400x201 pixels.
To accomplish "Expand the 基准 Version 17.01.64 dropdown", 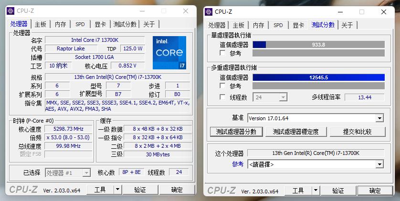I will point(379,118).
